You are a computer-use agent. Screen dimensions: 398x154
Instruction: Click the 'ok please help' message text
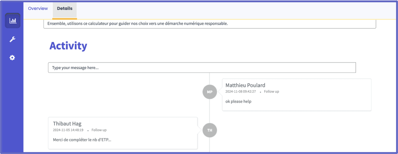tap(238, 102)
